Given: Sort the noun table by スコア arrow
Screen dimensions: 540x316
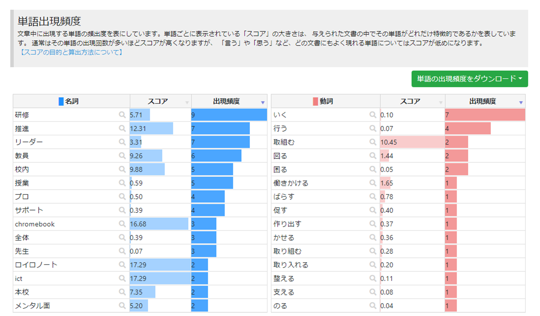Looking at the screenshot, I should pyautogui.click(x=187, y=102).
